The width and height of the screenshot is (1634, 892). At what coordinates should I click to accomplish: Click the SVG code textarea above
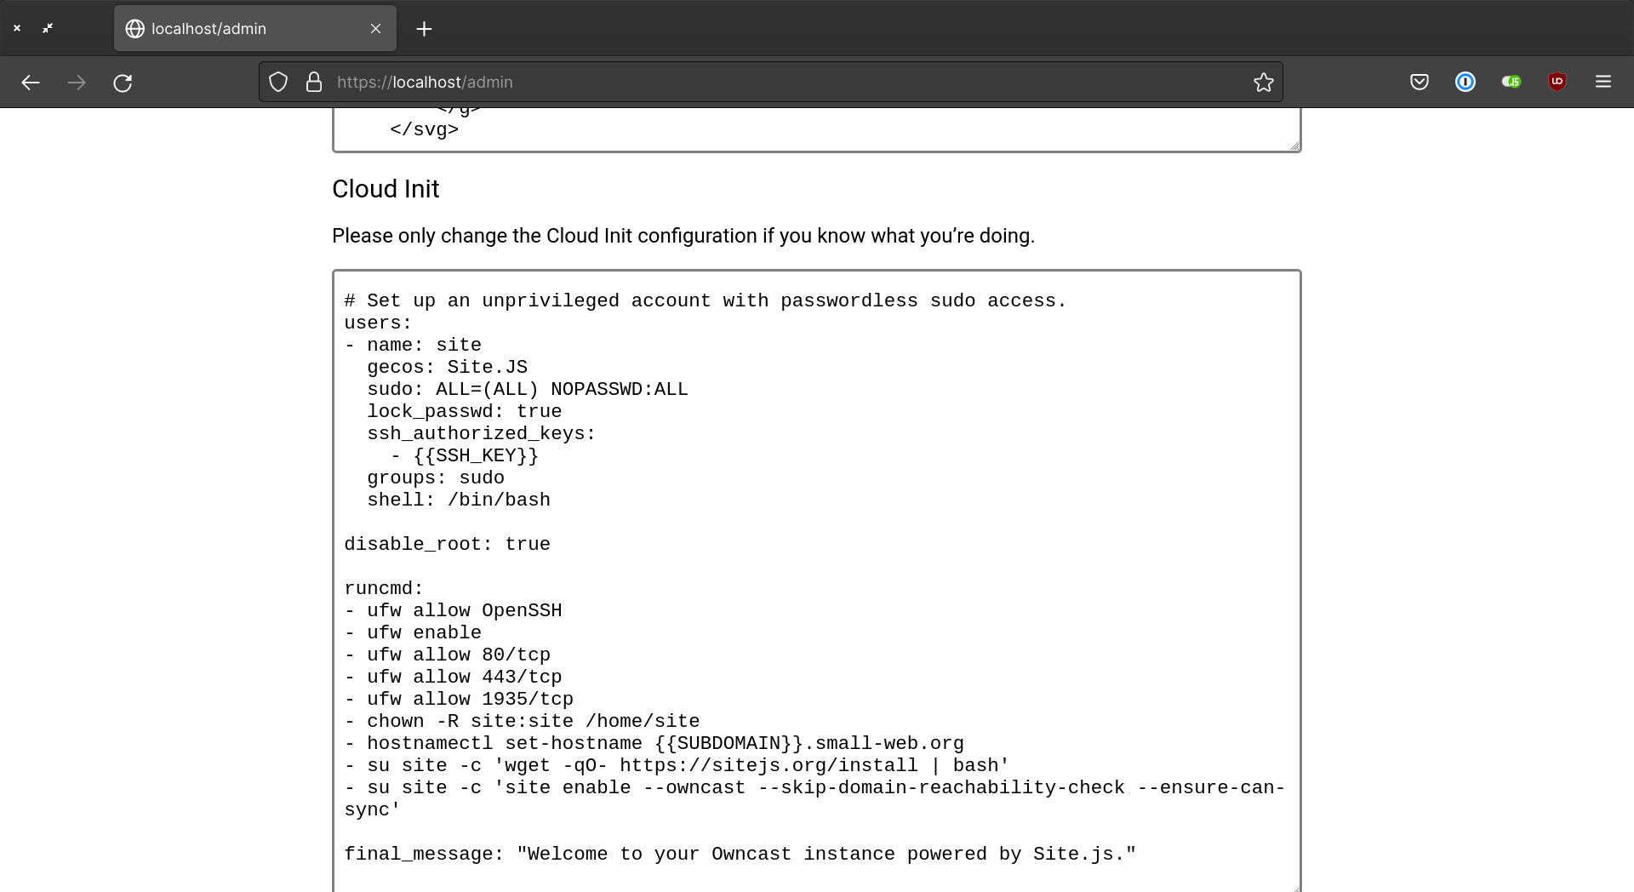point(817,130)
